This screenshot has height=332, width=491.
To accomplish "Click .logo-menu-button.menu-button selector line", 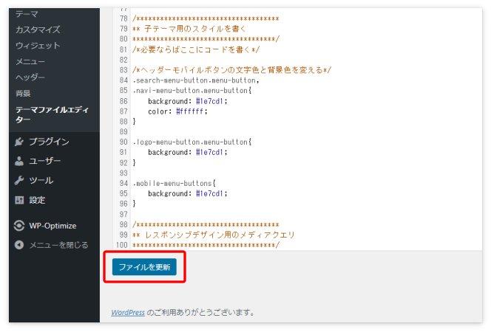I will coord(192,142).
